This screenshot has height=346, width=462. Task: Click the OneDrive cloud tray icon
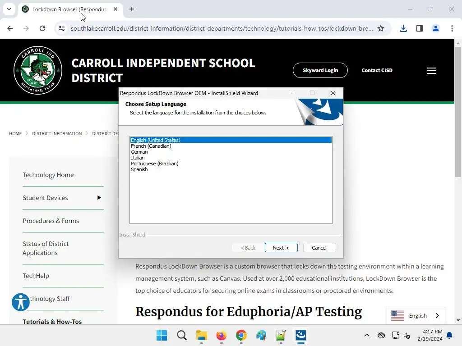[x=381, y=335]
